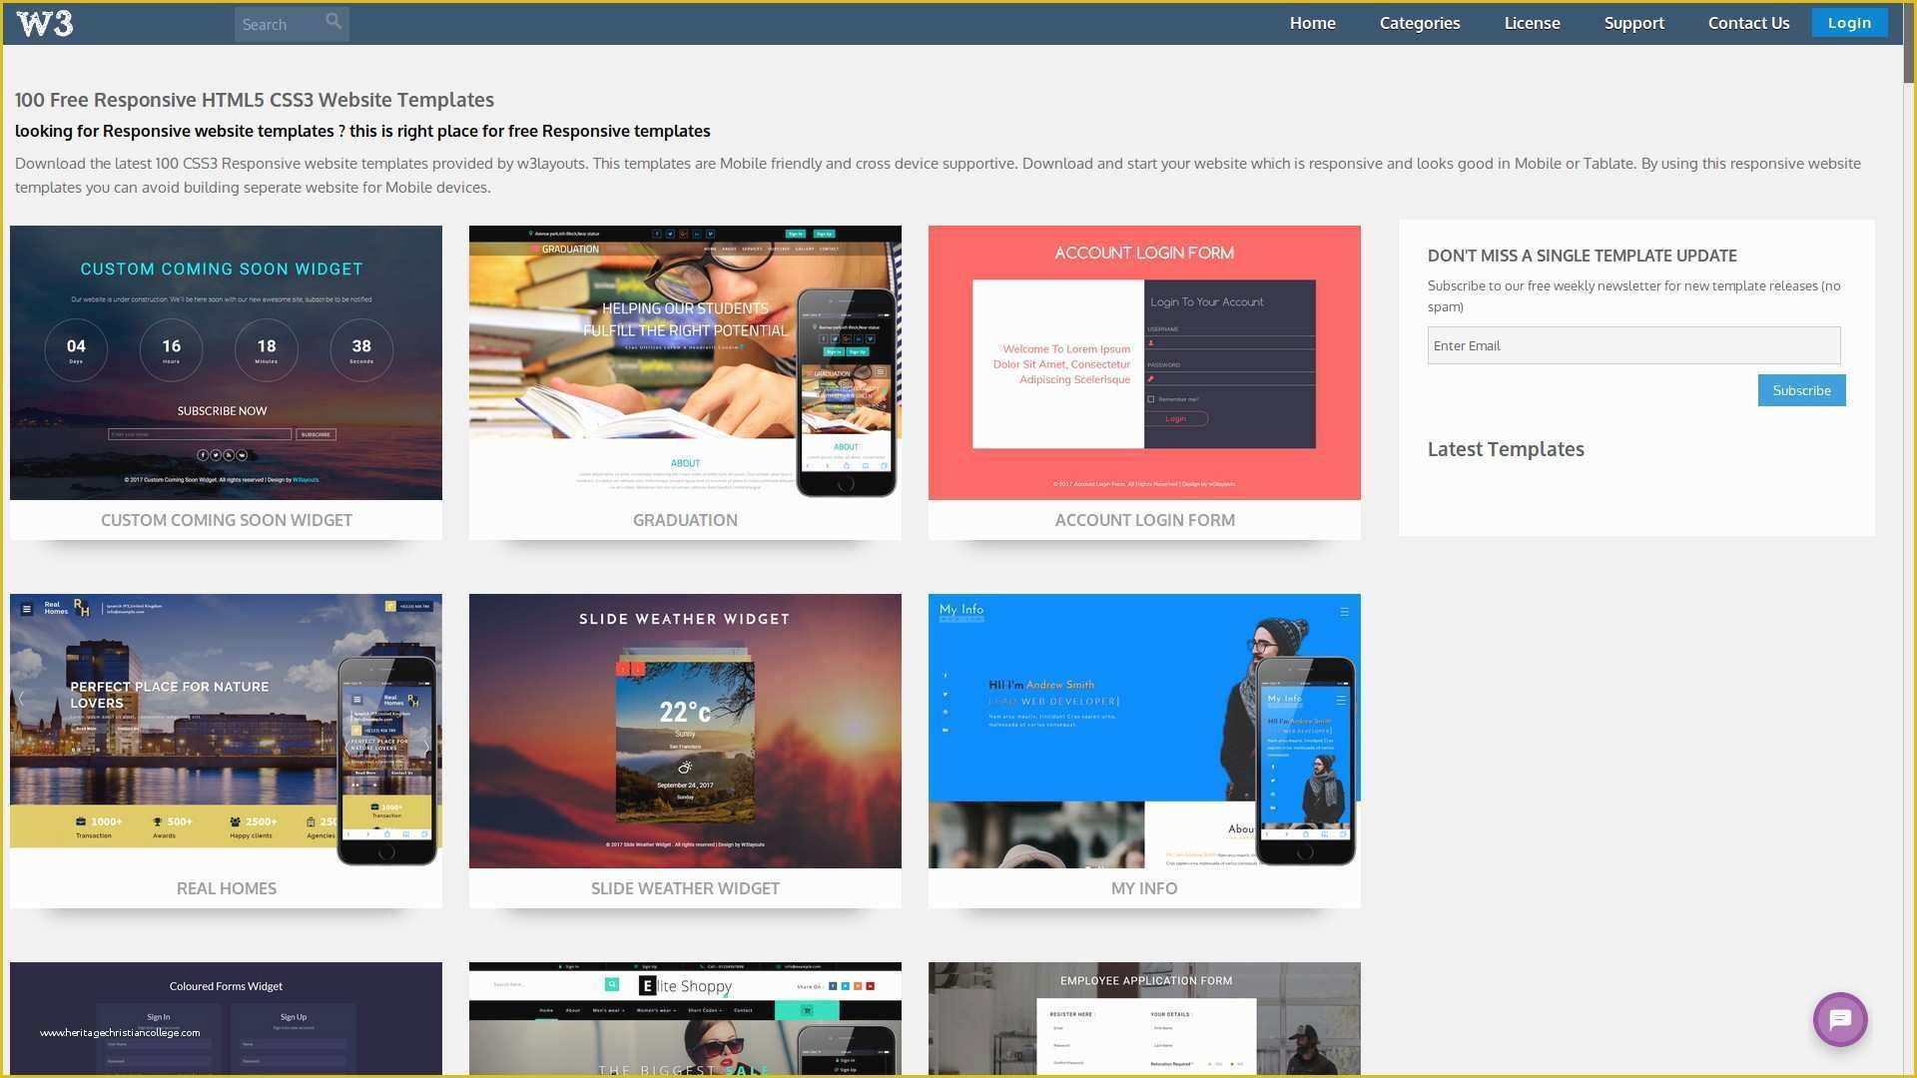The image size is (1917, 1078).
Task: Open the MY INFO template thumbnail
Action: click(1144, 731)
